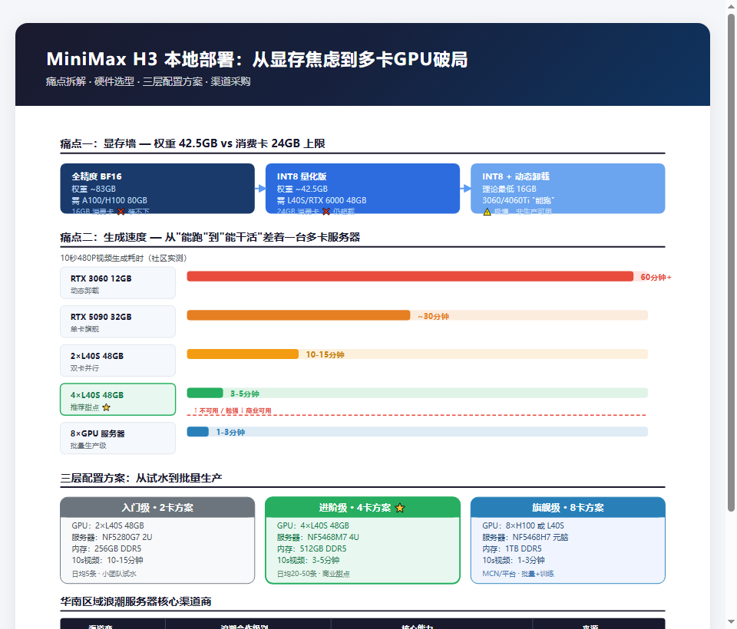737x629 pixels.
Task: Click the 日均20-50条 · 商业甜点 note
Action: pos(313,574)
